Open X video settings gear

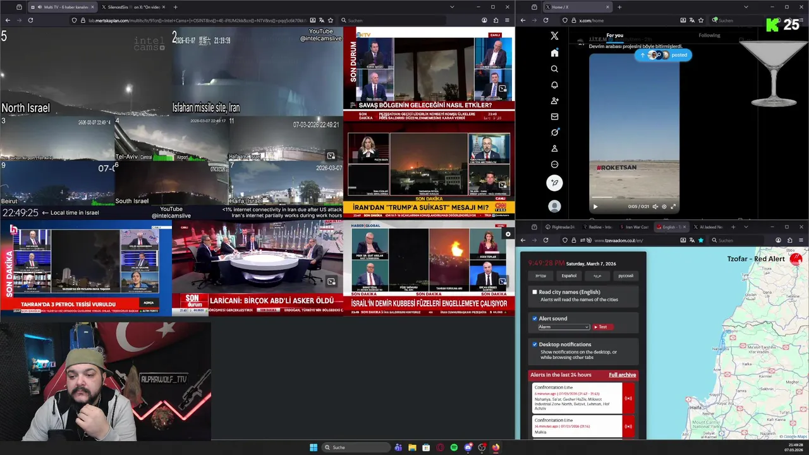664,207
